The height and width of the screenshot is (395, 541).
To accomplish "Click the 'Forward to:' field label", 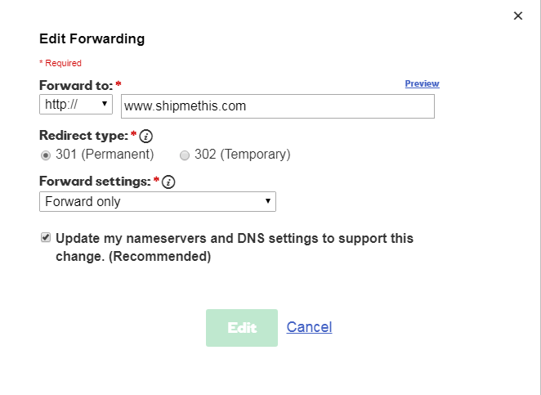I will 76,85.
